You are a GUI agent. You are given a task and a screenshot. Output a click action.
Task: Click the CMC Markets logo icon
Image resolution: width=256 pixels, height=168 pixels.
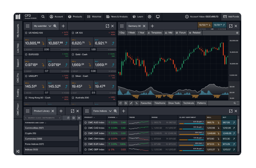tap(18, 17)
